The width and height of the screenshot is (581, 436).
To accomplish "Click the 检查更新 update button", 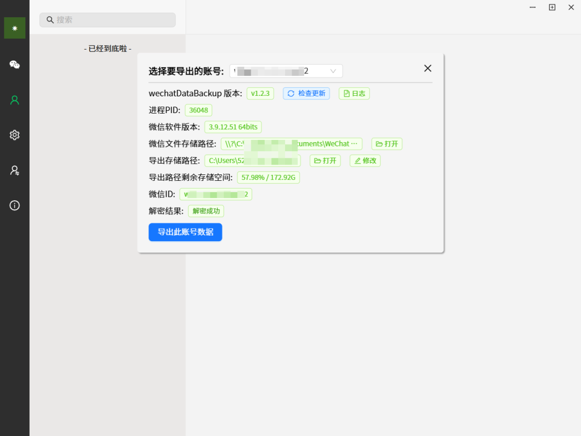I will [x=306, y=93].
